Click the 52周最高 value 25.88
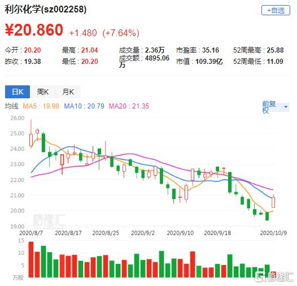The height and width of the screenshot is (286, 297). click(275, 50)
